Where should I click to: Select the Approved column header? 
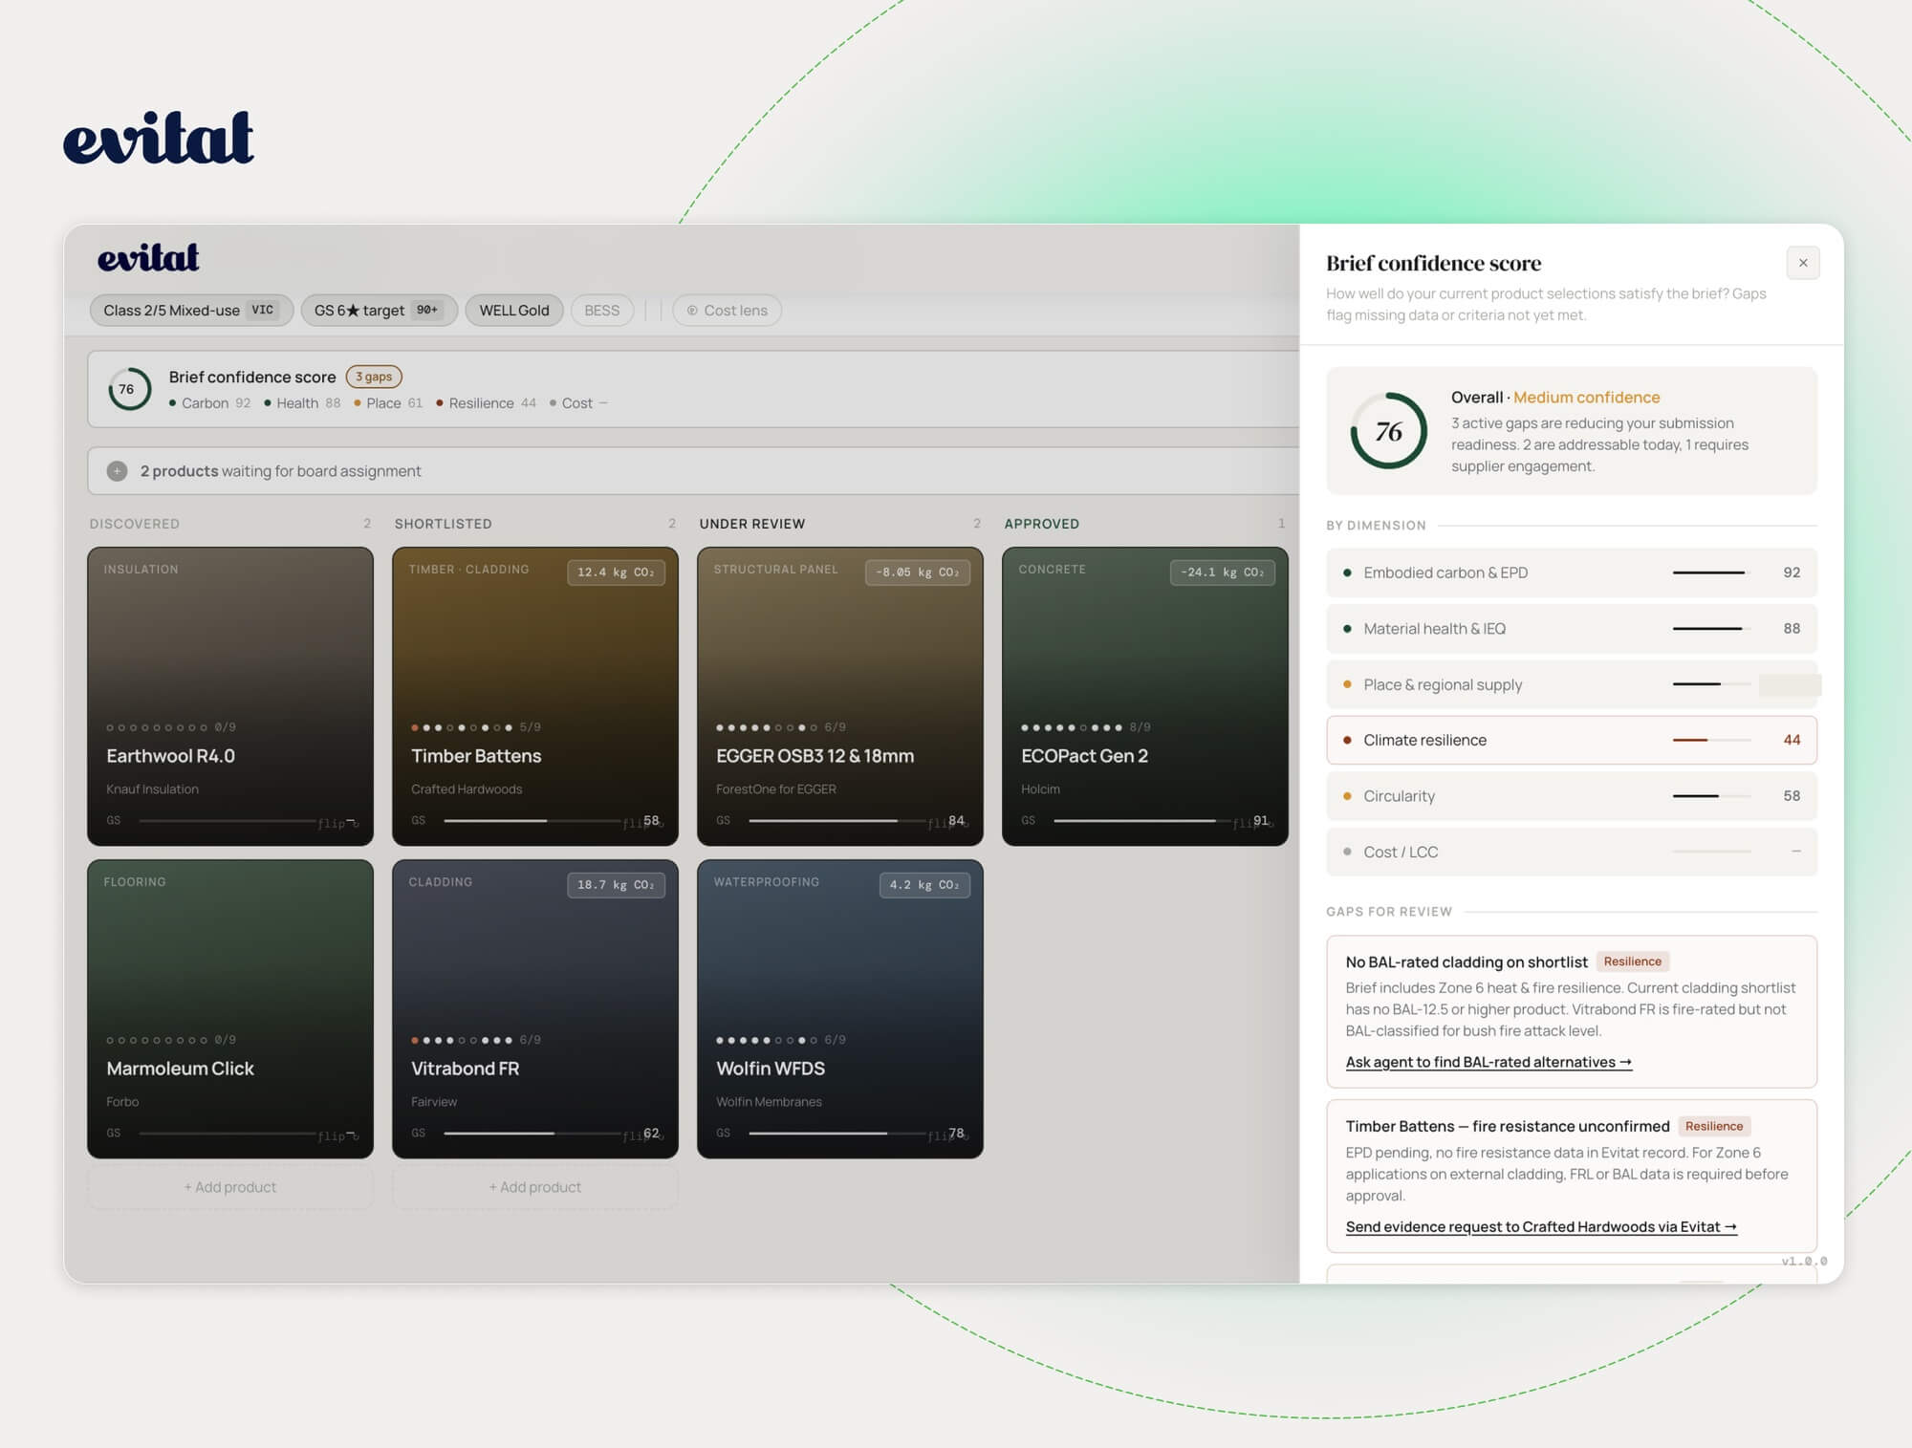pos(1041,524)
